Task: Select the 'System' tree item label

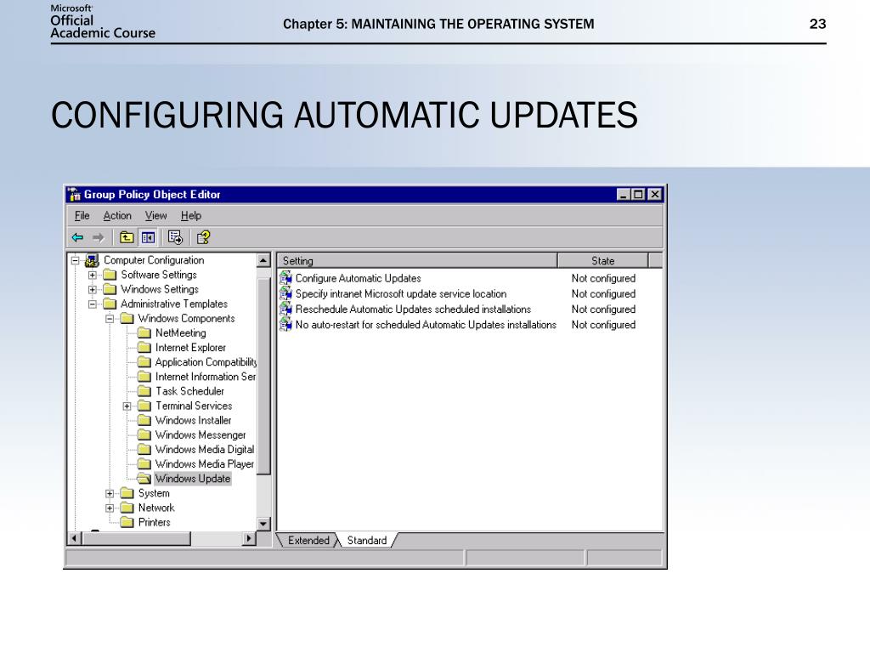Action: point(154,493)
